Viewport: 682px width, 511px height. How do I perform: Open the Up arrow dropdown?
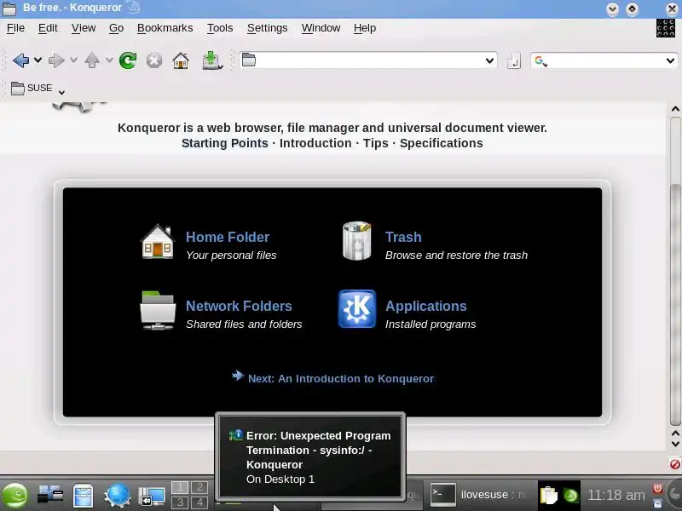(109, 60)
